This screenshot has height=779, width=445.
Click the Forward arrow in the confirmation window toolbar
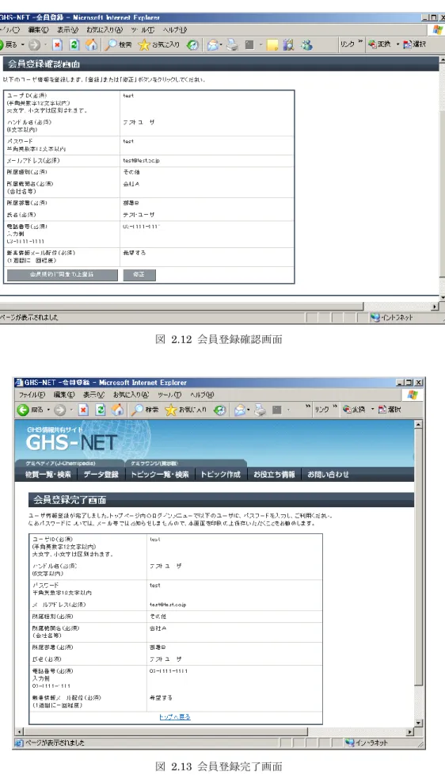(x=34, y=44)
